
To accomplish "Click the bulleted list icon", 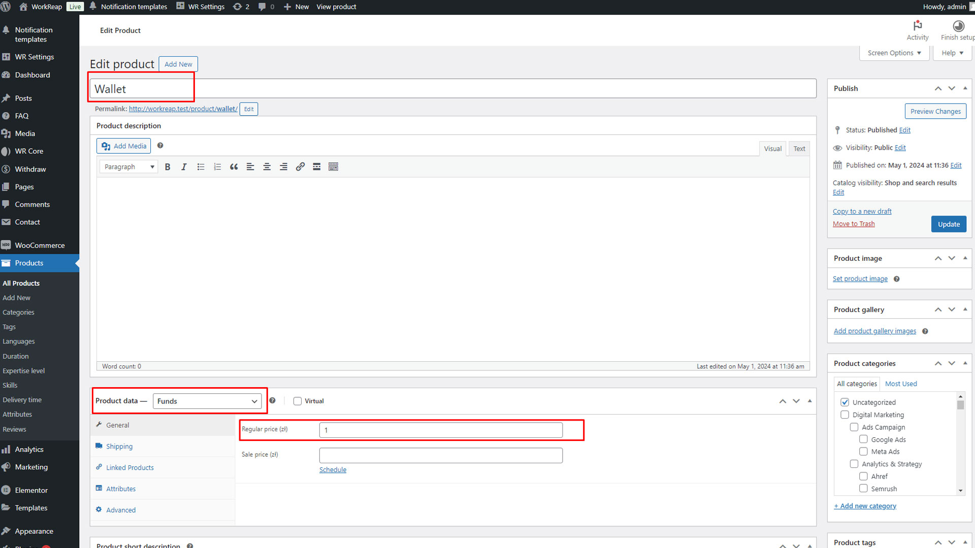I will (201, 167).
